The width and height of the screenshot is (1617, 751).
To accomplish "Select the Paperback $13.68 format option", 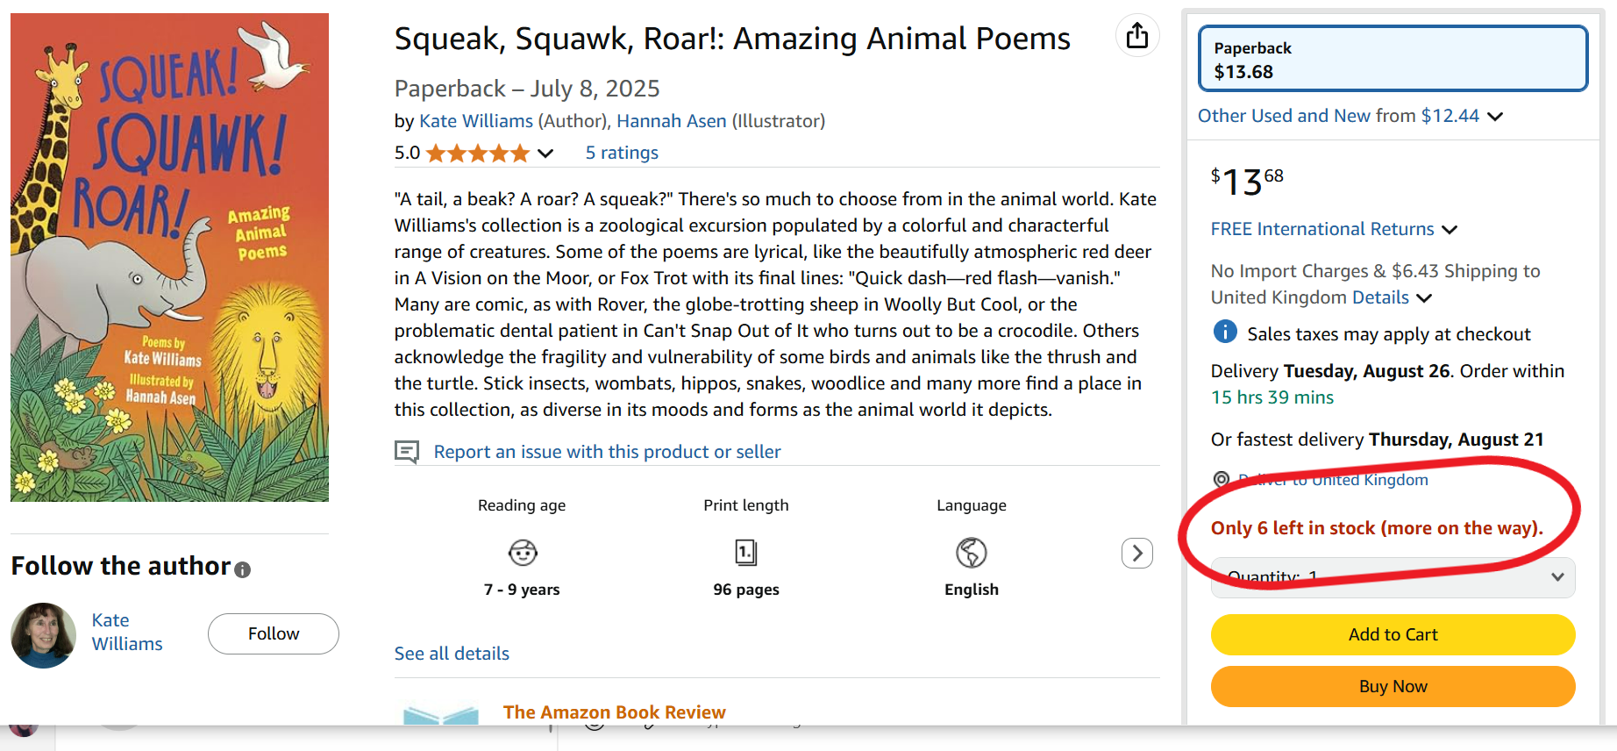I will [x=1393, y=59].
